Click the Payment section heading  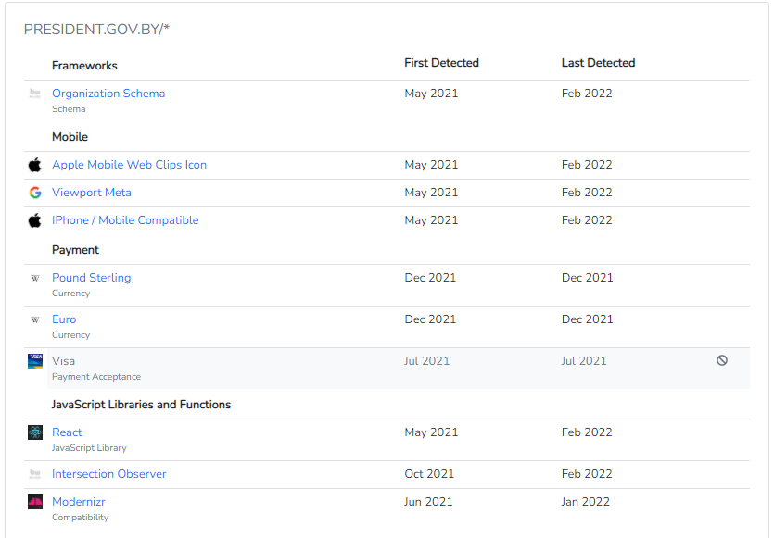point(75,250)
